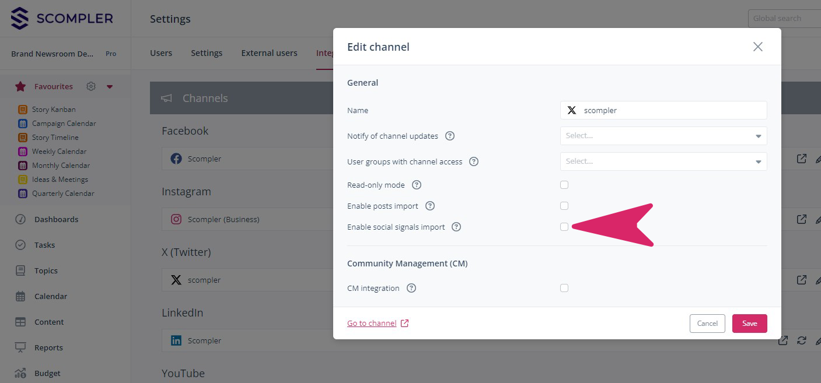Screen dimensions: 821x383
Task: Click the Save button
Action: pos(749,324)
